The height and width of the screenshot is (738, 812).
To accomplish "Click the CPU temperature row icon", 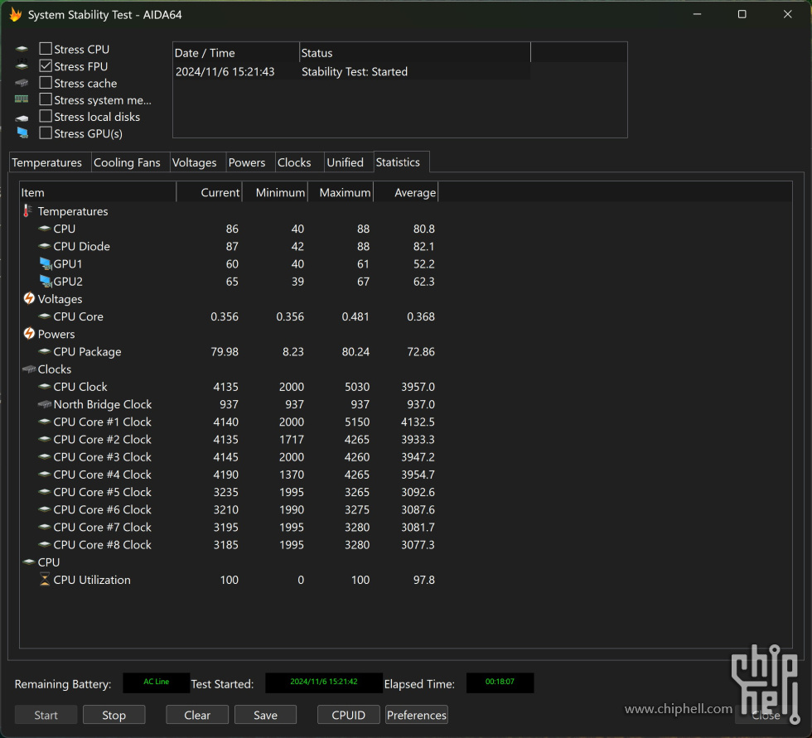I will (x=45, y=229).
